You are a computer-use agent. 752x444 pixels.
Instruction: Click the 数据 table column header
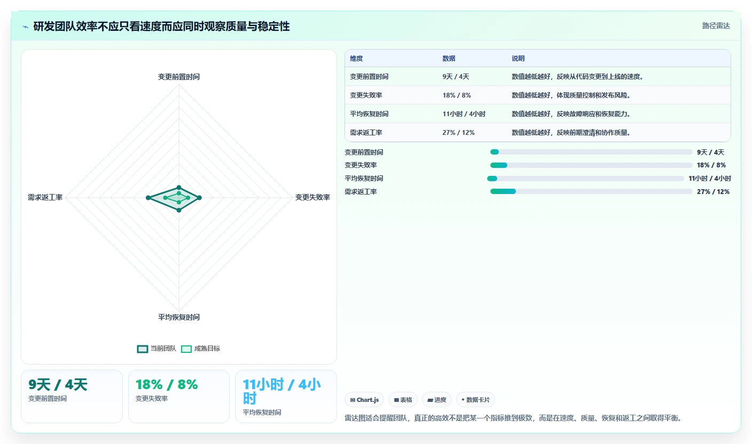click(449, 59)
